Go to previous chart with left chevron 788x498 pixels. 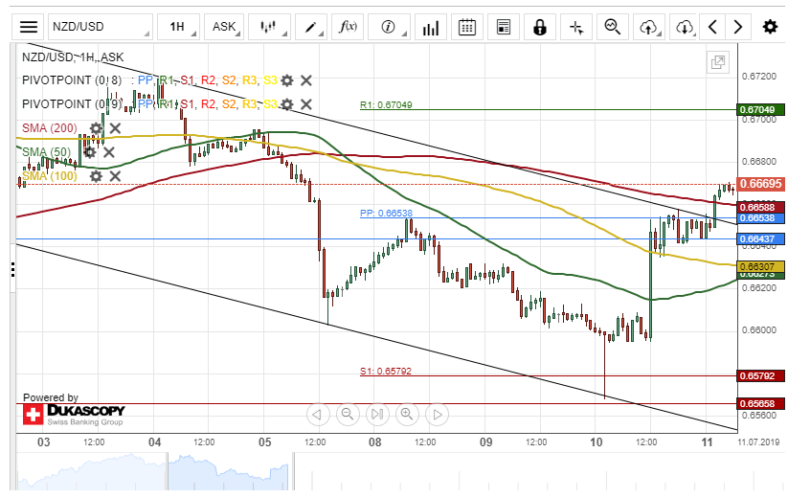(x=712, y=27)
